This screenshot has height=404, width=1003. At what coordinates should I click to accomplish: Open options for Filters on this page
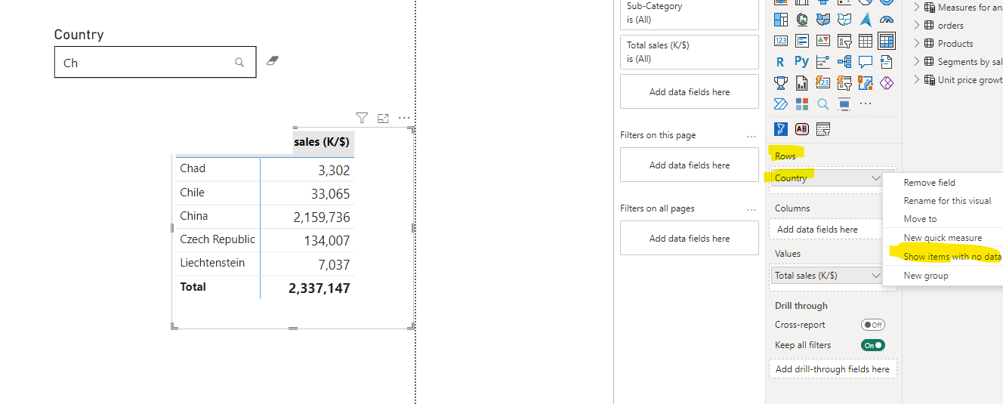(x=751, y=136)
